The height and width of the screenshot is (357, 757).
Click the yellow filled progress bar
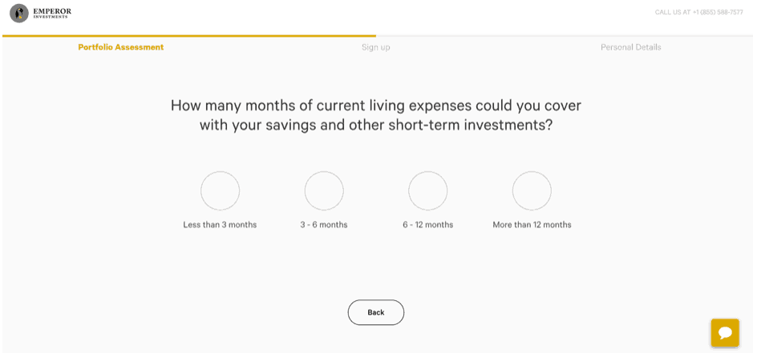click(188, 36)
